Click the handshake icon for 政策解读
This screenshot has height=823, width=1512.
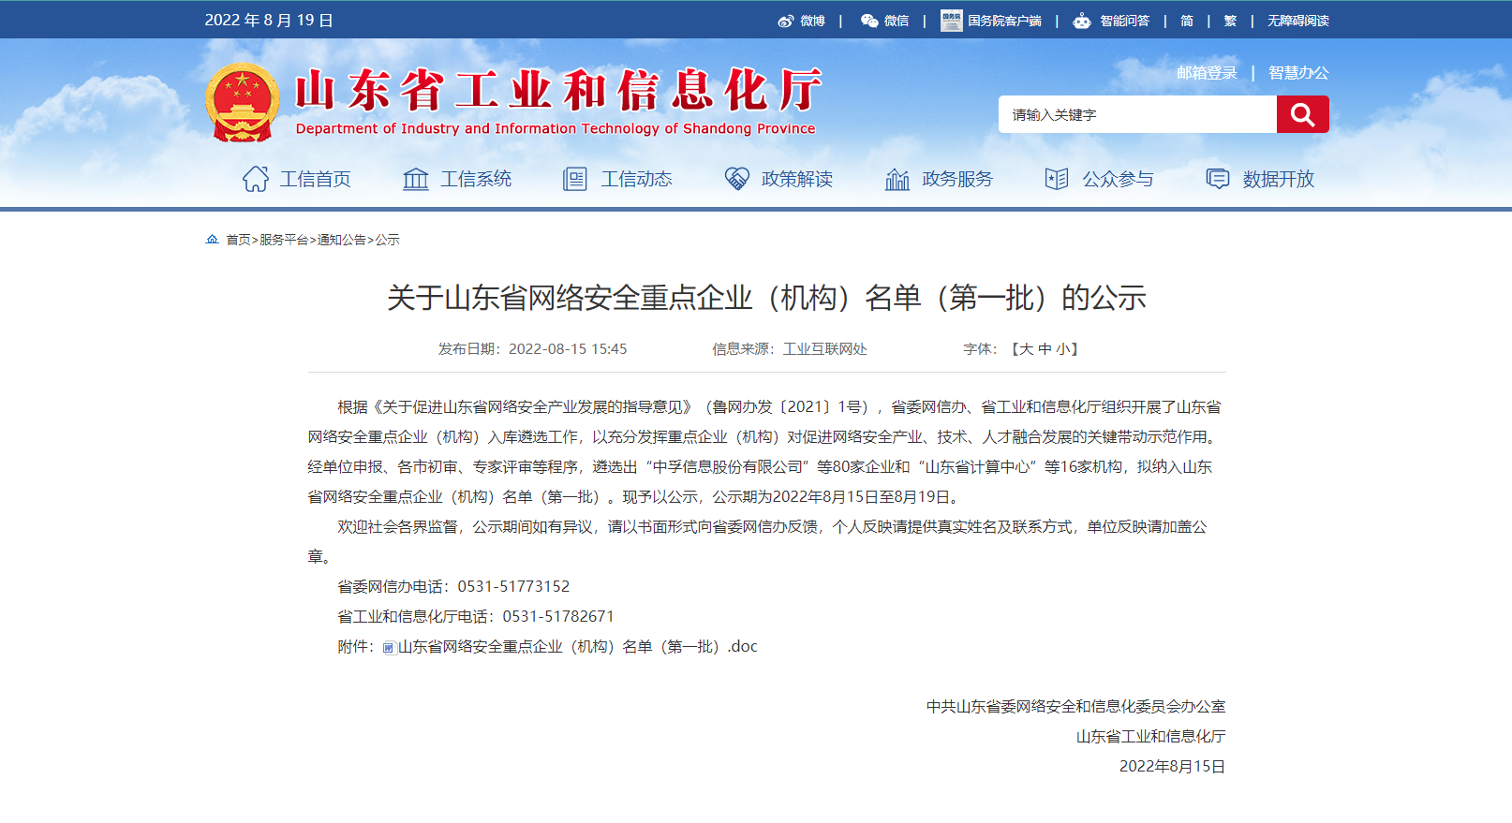coord(737,179)
